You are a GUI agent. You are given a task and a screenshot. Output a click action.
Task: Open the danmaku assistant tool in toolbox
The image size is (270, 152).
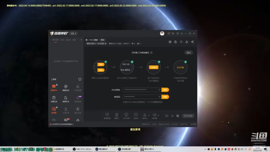pyautogui.click(x=54, y=87)
